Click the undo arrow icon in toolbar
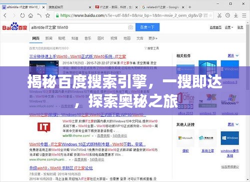This screenshot has width=250, height=182. click(x=39, y=15)
